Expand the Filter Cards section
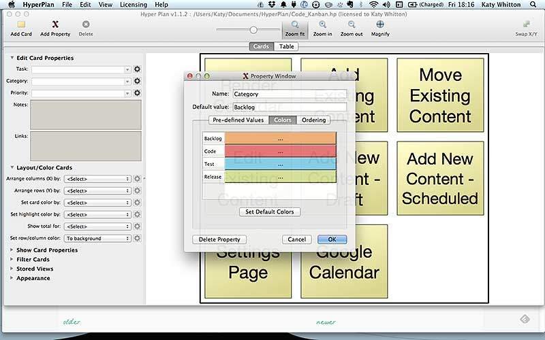Image resolution: width=545 pixels, height=340 pixels. [x=12, y=259]
